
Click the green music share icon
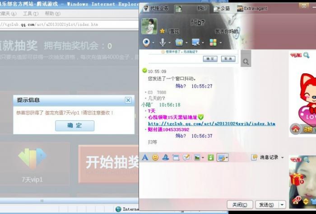(211, 157)
